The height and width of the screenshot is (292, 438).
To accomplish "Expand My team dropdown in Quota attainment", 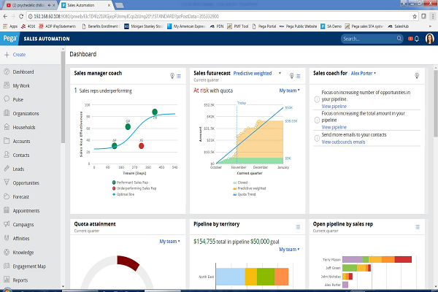I will point(170,241).
